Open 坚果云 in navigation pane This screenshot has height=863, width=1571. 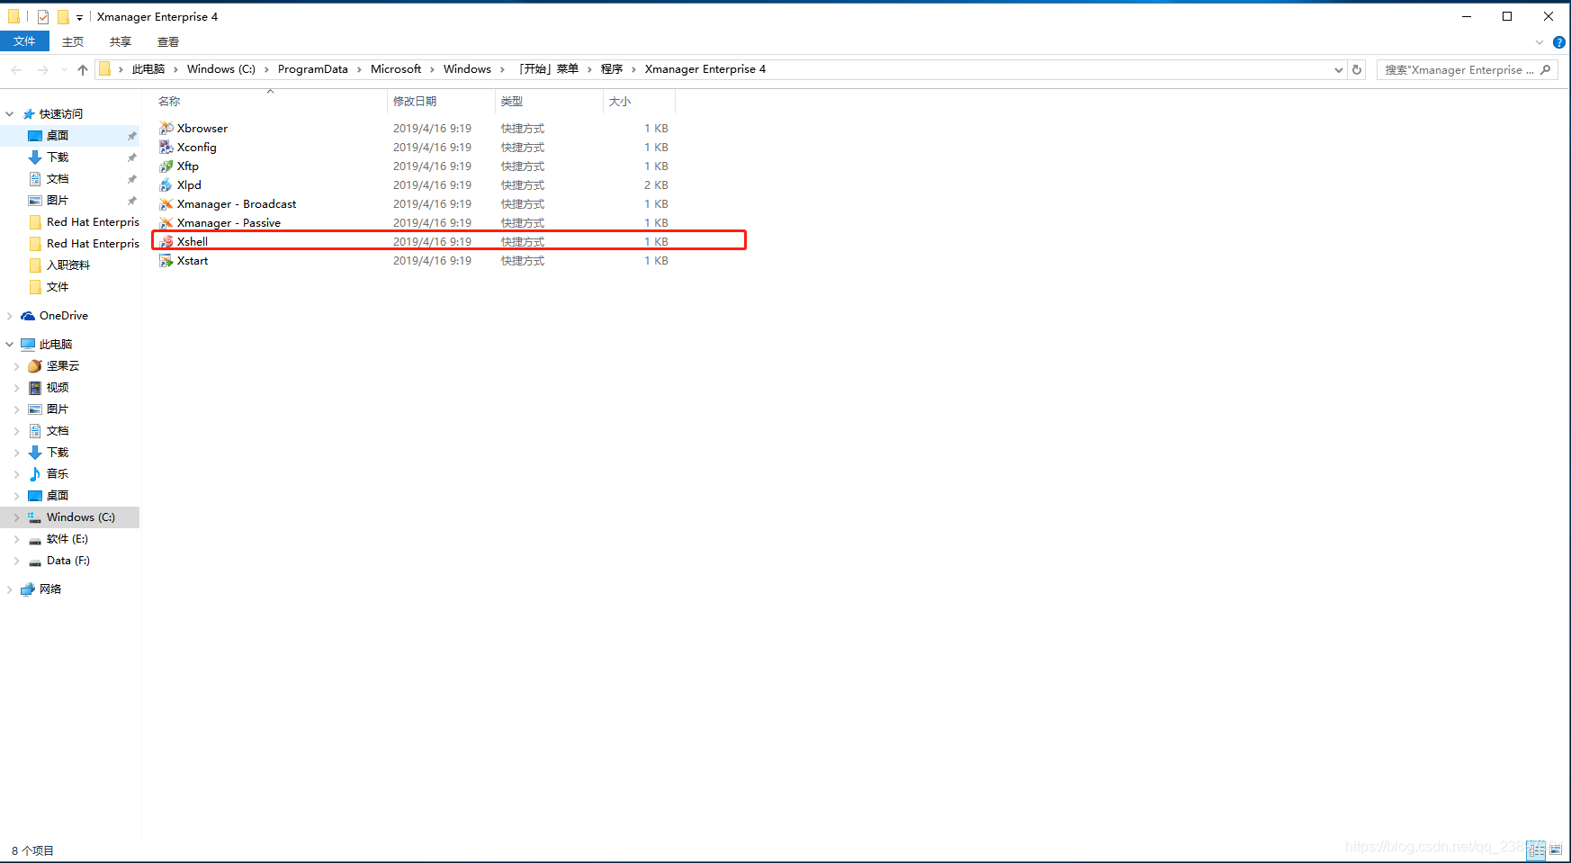click(62, 366)
